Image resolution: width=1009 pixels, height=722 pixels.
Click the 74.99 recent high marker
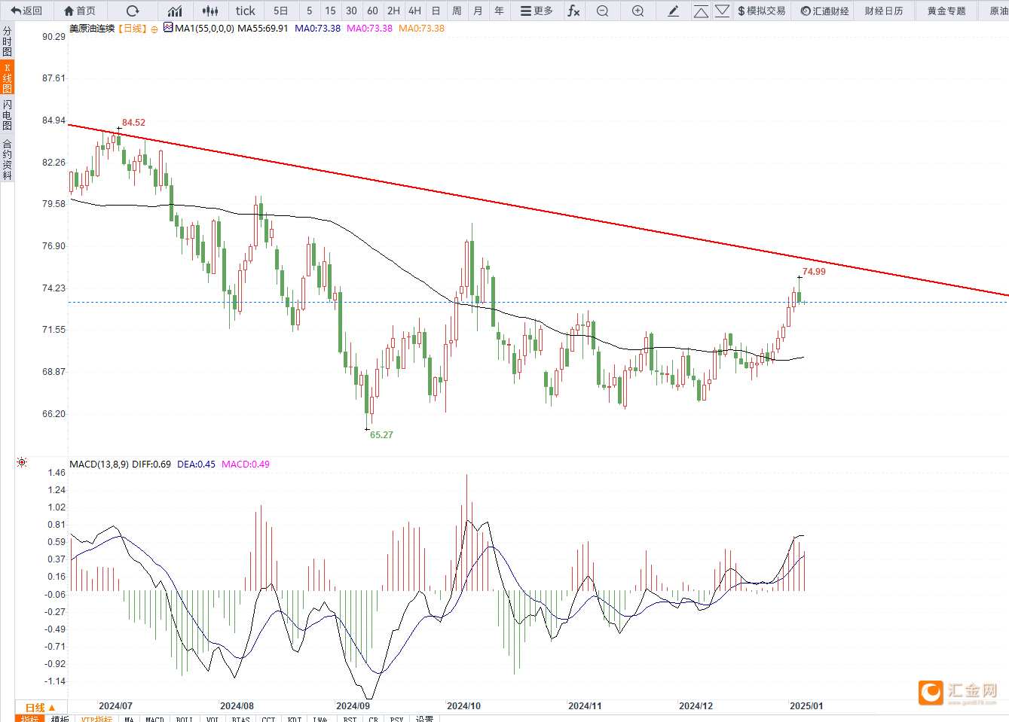point(814,272)
